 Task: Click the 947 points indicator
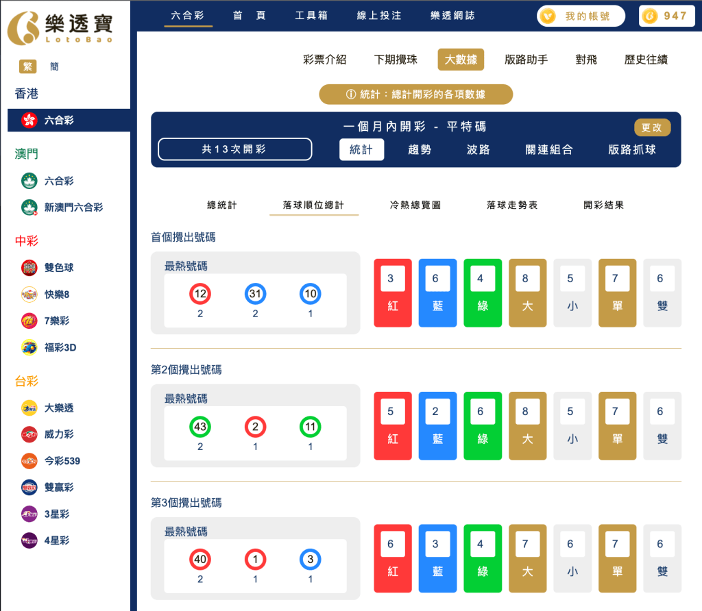click(666, 16)
